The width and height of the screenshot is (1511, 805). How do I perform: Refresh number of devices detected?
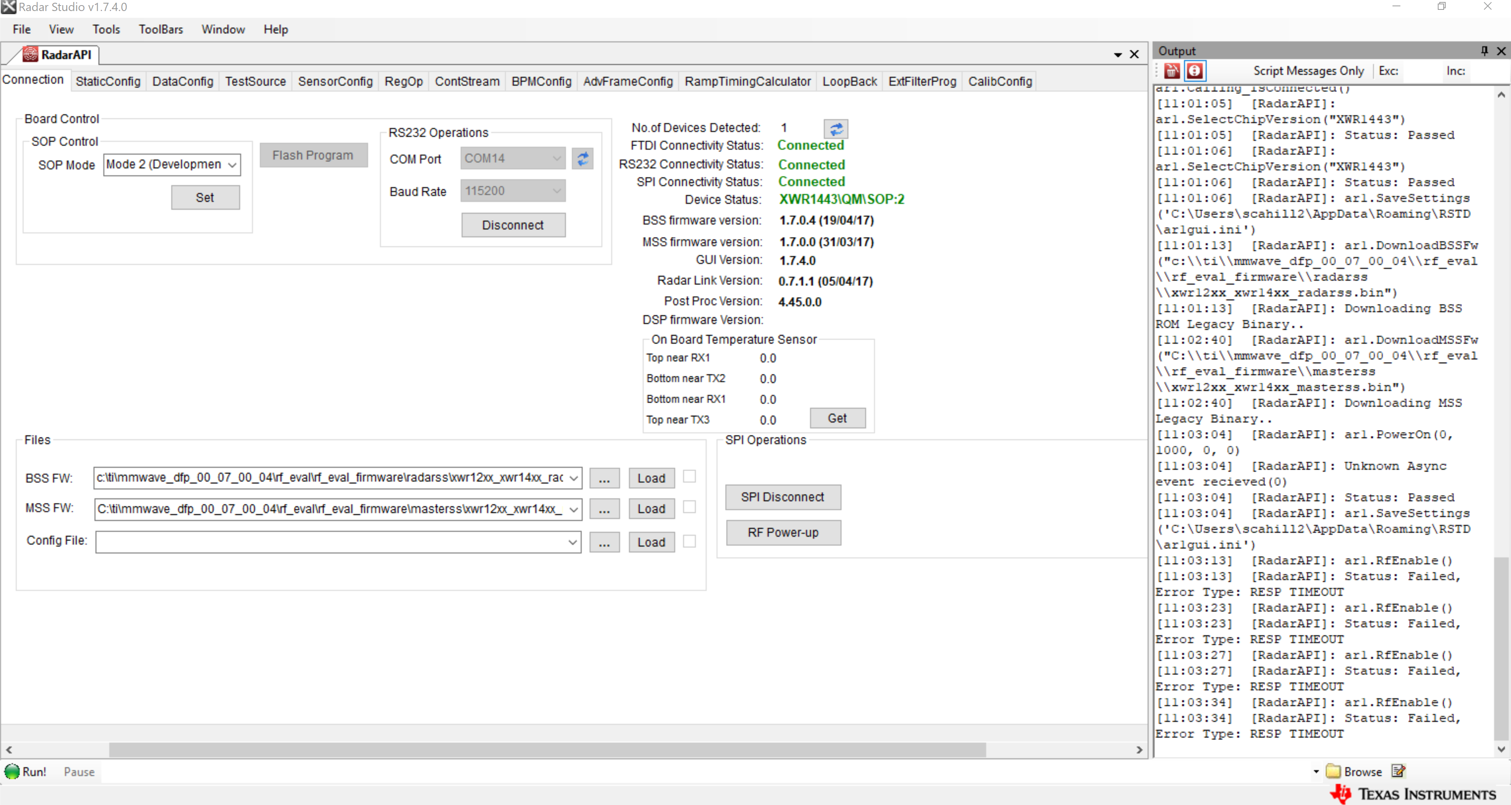click(x=836, y=128)
